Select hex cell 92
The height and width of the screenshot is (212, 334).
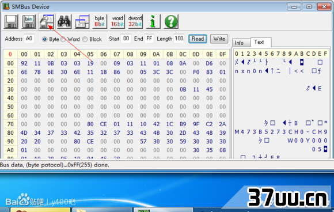24,63
